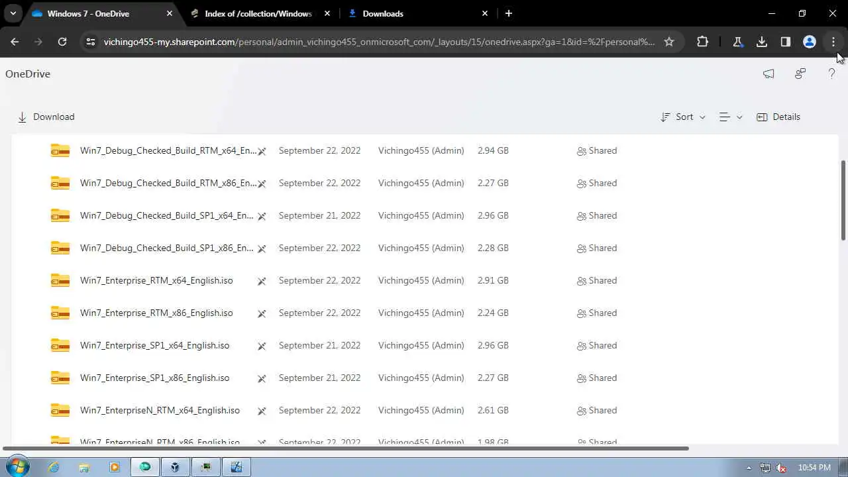Close the Downloads tab
The height and width of the screenshot is (477, 848).
485,13
